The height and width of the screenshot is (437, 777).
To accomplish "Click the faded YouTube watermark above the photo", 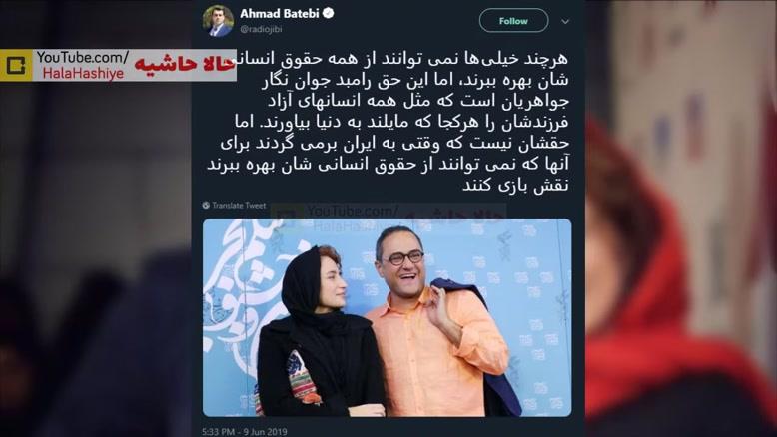I will pyautogui.click(x=388, y=218).
